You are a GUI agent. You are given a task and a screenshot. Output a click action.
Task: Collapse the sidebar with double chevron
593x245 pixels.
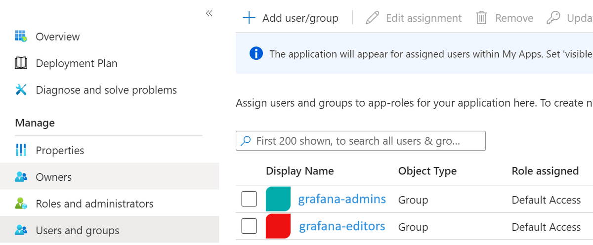coord(209,13)
